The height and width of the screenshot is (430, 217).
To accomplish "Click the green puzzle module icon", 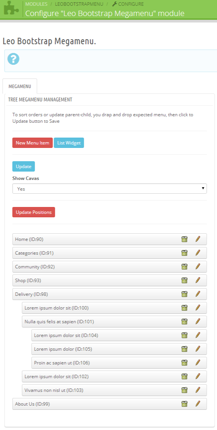I will click(11, 9).
